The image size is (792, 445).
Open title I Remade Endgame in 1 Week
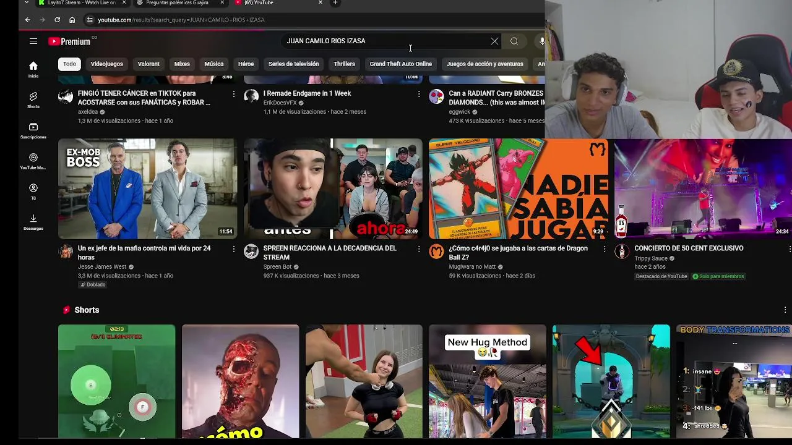point(307,93)
